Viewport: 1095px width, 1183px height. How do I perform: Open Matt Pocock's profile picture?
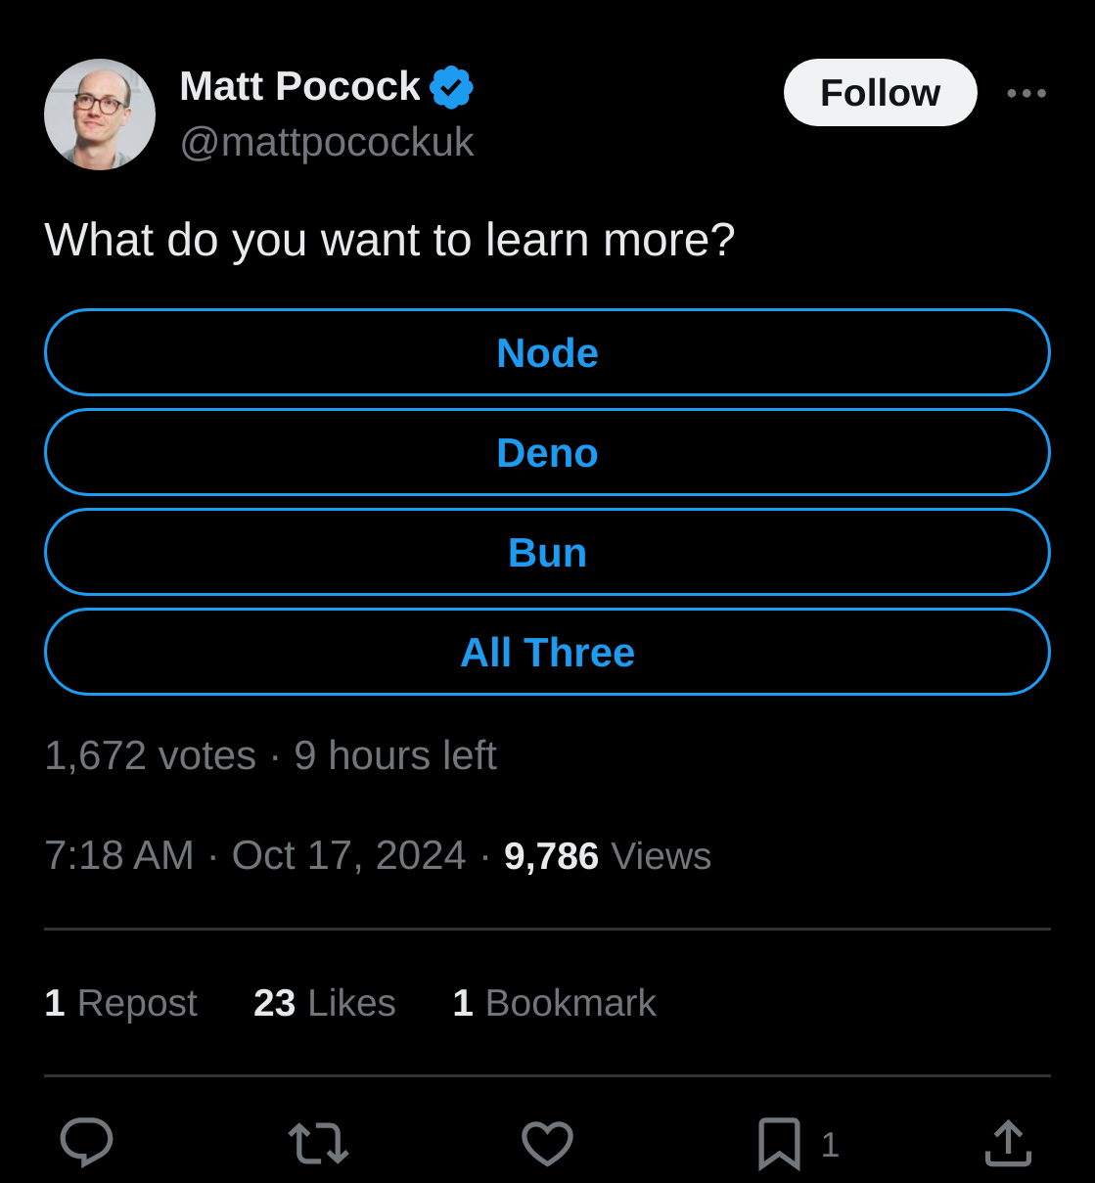click(100, 114)
